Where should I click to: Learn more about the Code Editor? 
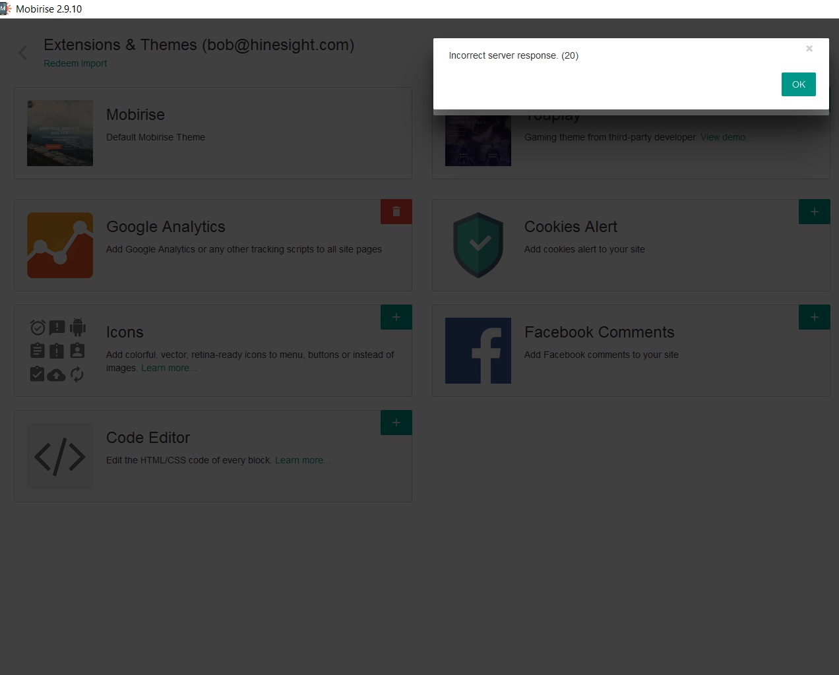coord(303,460)
